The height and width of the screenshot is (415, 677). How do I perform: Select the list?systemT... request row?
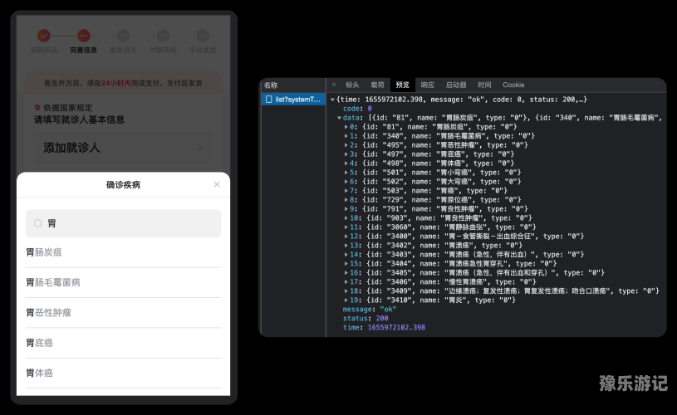tap(293, 100)
